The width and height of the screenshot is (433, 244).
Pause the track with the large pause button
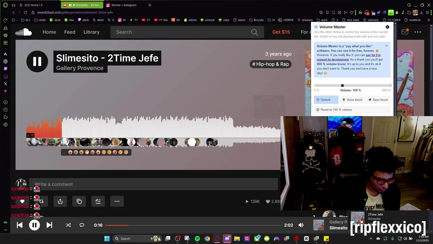click(x=37, y=61)
